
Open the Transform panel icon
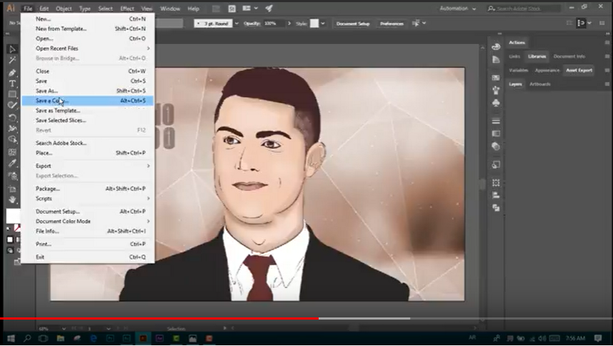[496, 182]
